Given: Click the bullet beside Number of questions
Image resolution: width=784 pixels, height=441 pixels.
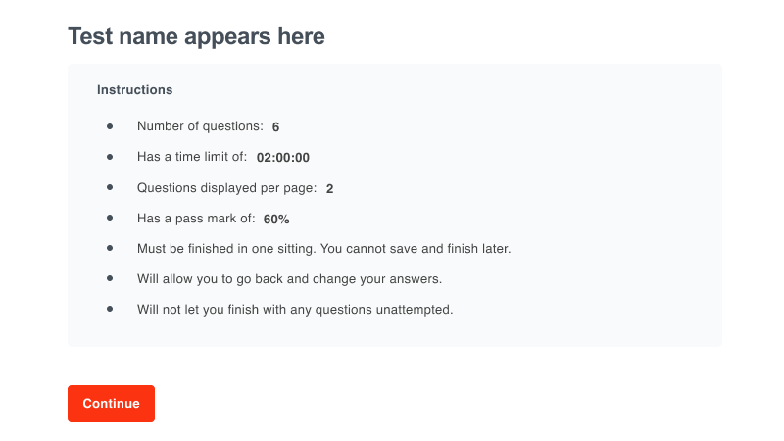Looking at the screenshot, I should pyautogui.click(x=111, y=126).
